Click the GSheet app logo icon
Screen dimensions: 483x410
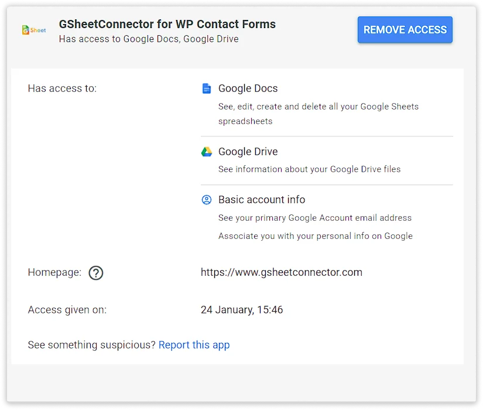[33, 30]
